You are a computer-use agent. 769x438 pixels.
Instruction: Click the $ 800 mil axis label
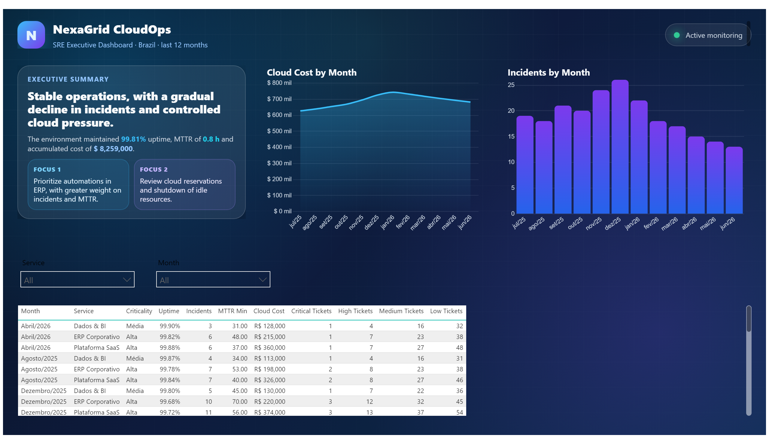pos(279,83)
